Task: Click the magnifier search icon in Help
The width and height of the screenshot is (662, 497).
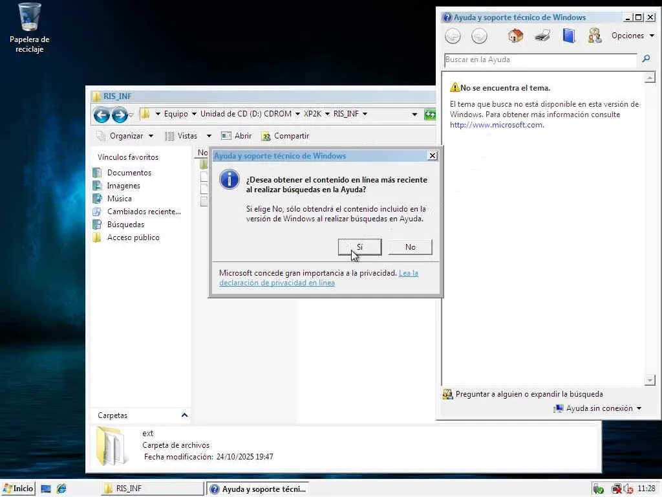Action: point(646,59)
